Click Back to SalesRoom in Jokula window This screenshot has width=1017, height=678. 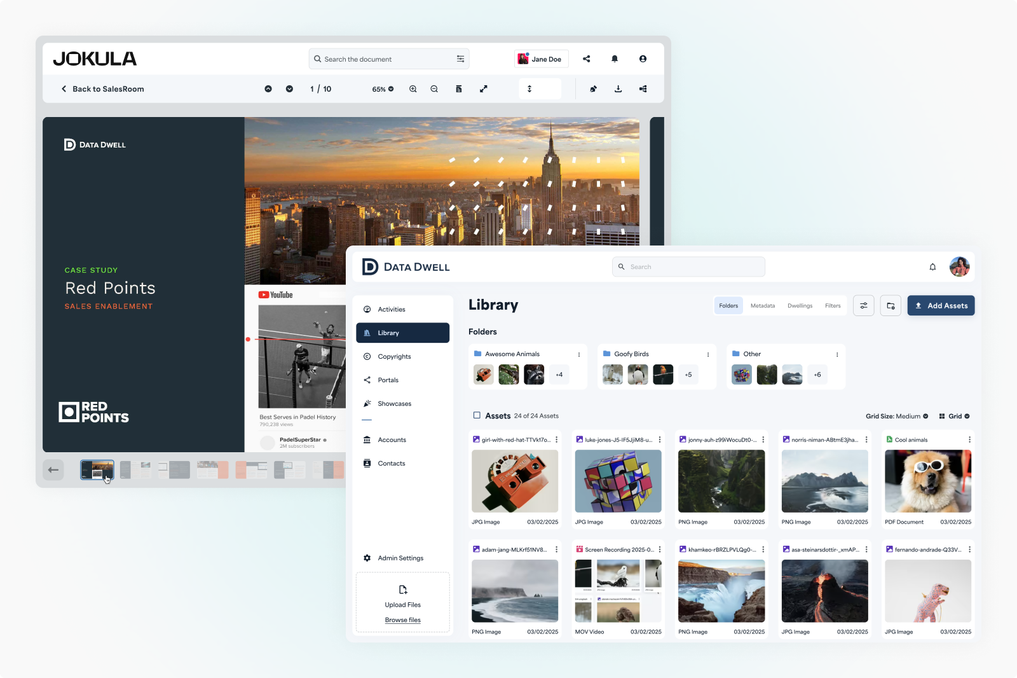point(102,89)
